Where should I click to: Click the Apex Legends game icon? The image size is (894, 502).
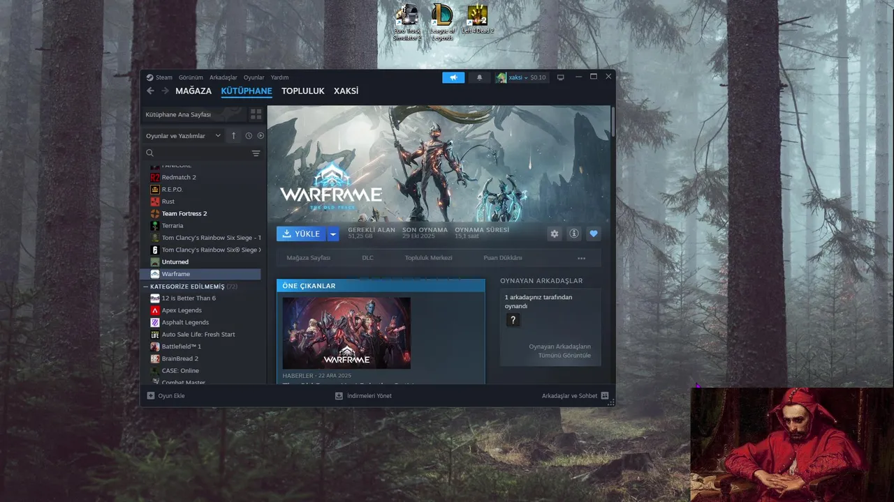pos(155,310)
